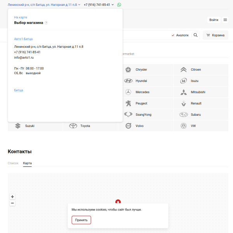Choose the Subaru brand logo
Screen dimensions: 233x233
point(183,115)
